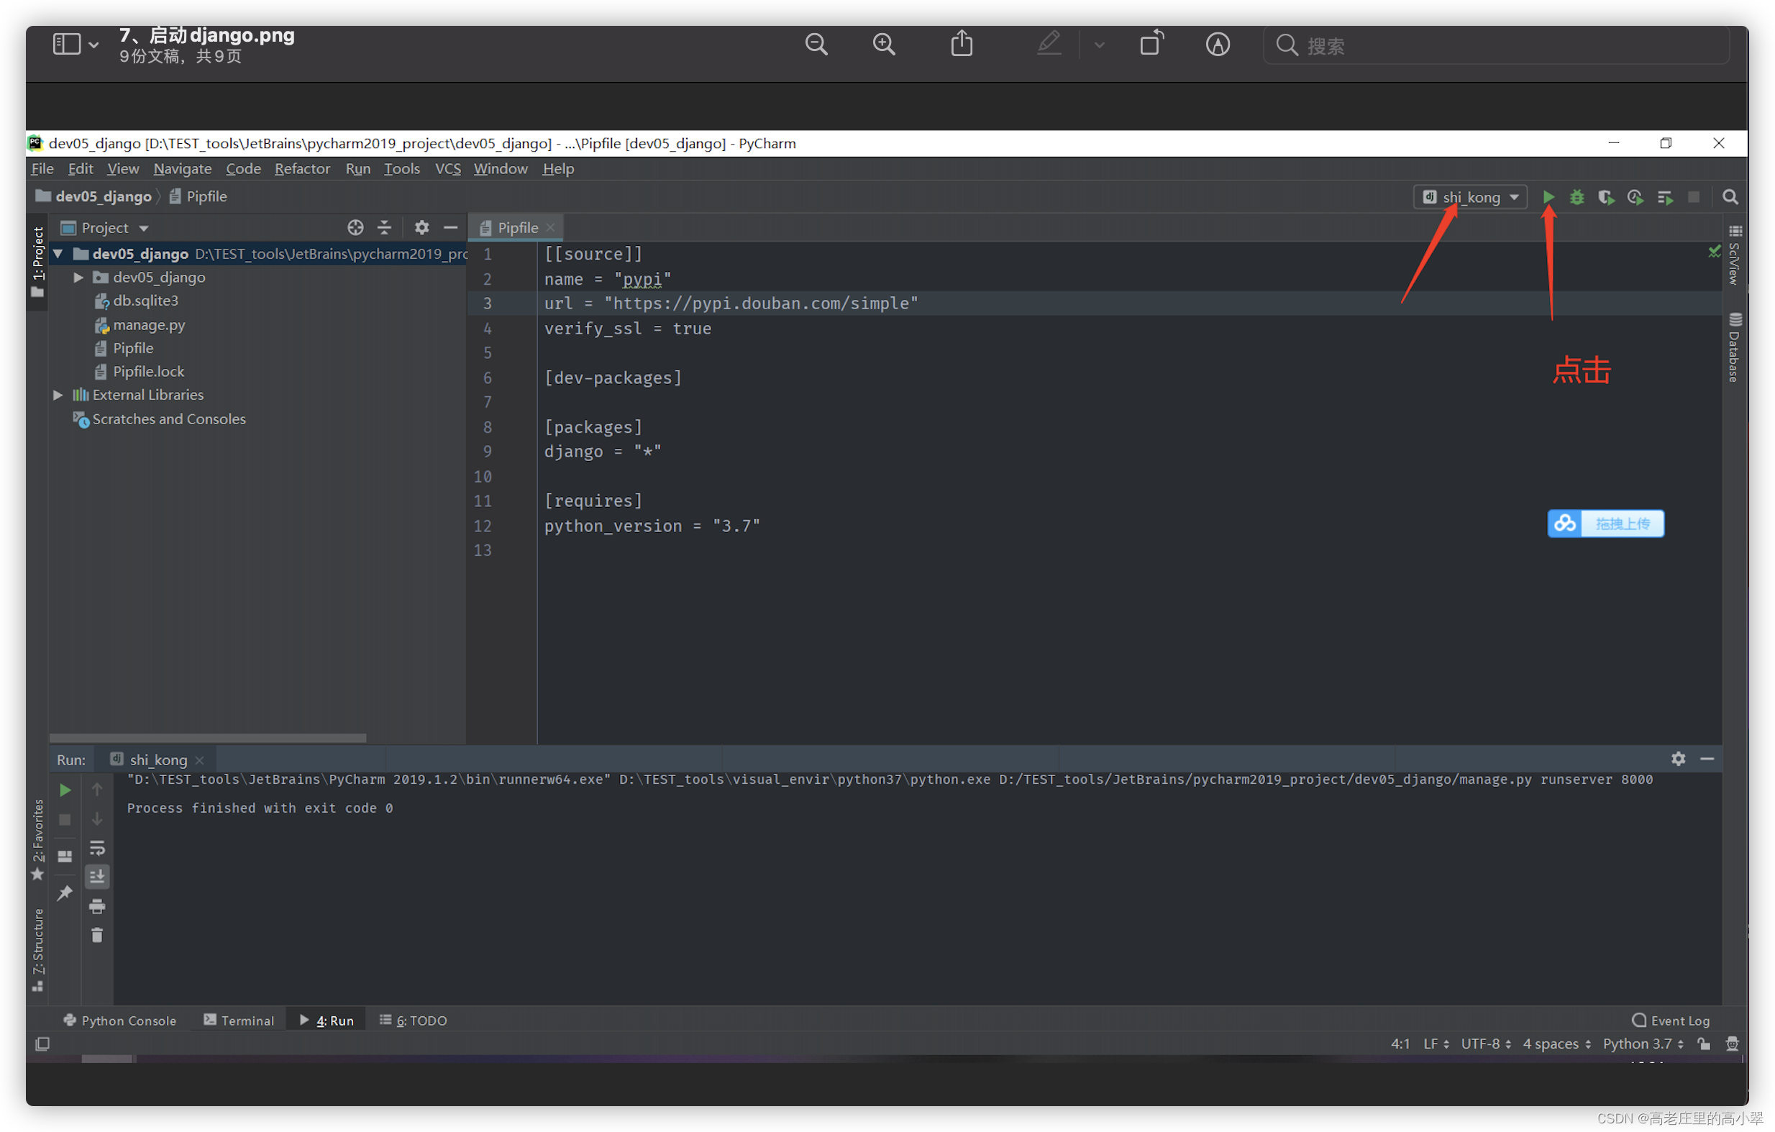Viewport: 1775px width, 1132px height.
Task: Click the Debug bug icon
Action: click(1576, 198)
